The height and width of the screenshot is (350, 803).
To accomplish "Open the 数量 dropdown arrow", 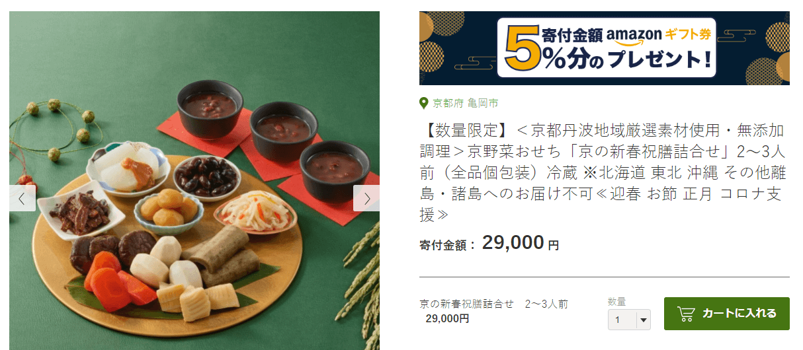I will pos(643,320).
